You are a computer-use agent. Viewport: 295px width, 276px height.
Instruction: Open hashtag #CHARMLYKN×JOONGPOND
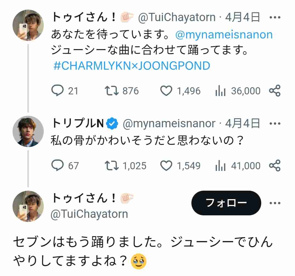(132, 66)
